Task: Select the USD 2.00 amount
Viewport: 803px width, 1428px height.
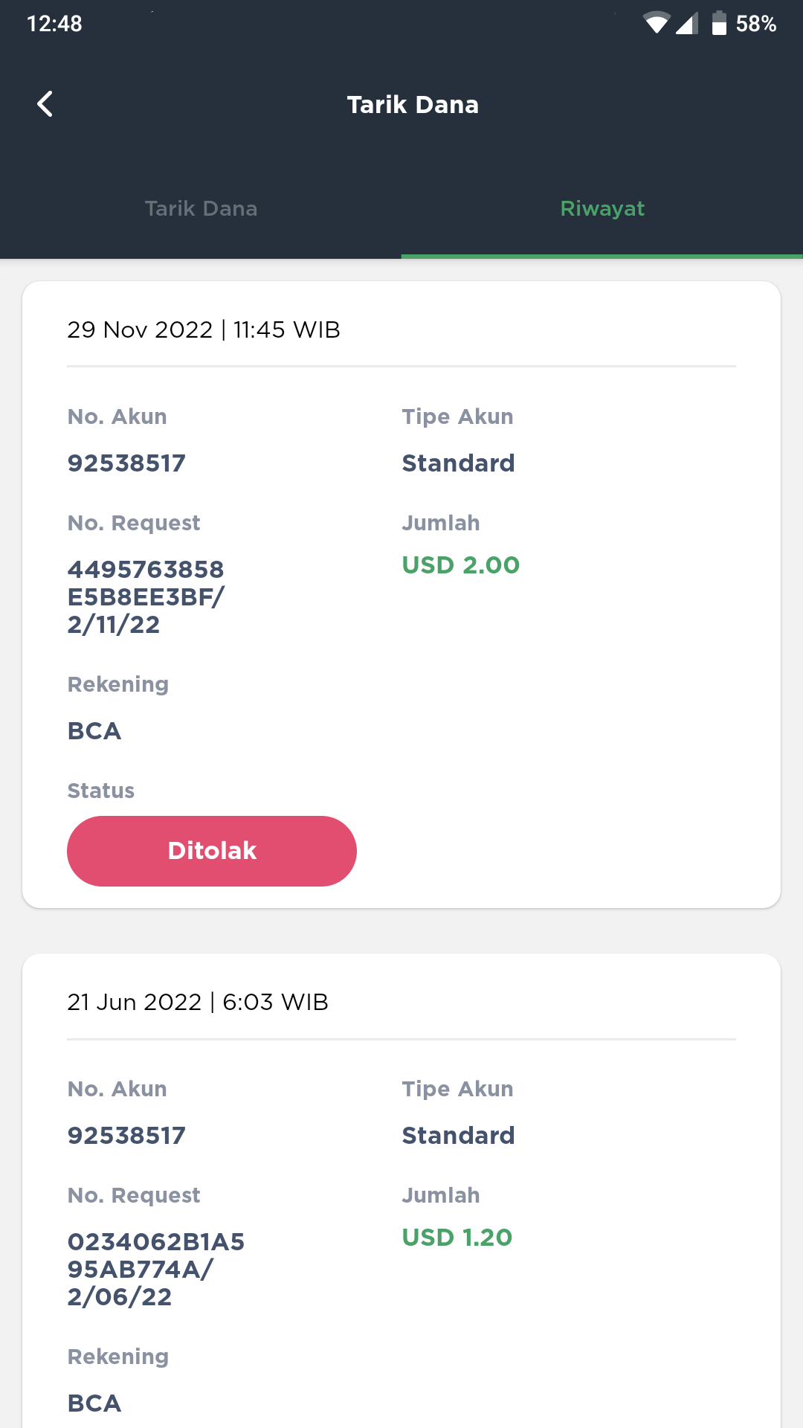Action: tap(461, 565)
